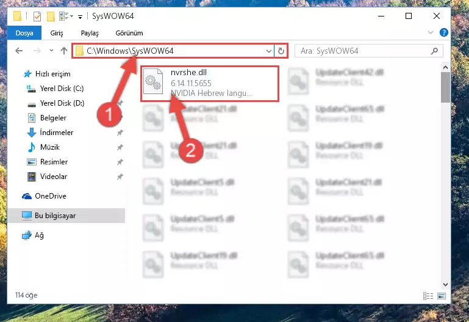Open Help with the question mark icon
The width and height of the screenshot is (469, 322).
(444, 32)
